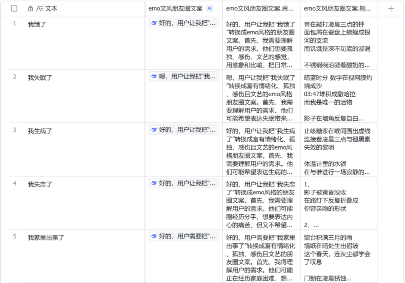This screenshot has width=405, height=283.
Task: Click output cell starting 窗台积满三月的雨
Action: tap(339, 256)
